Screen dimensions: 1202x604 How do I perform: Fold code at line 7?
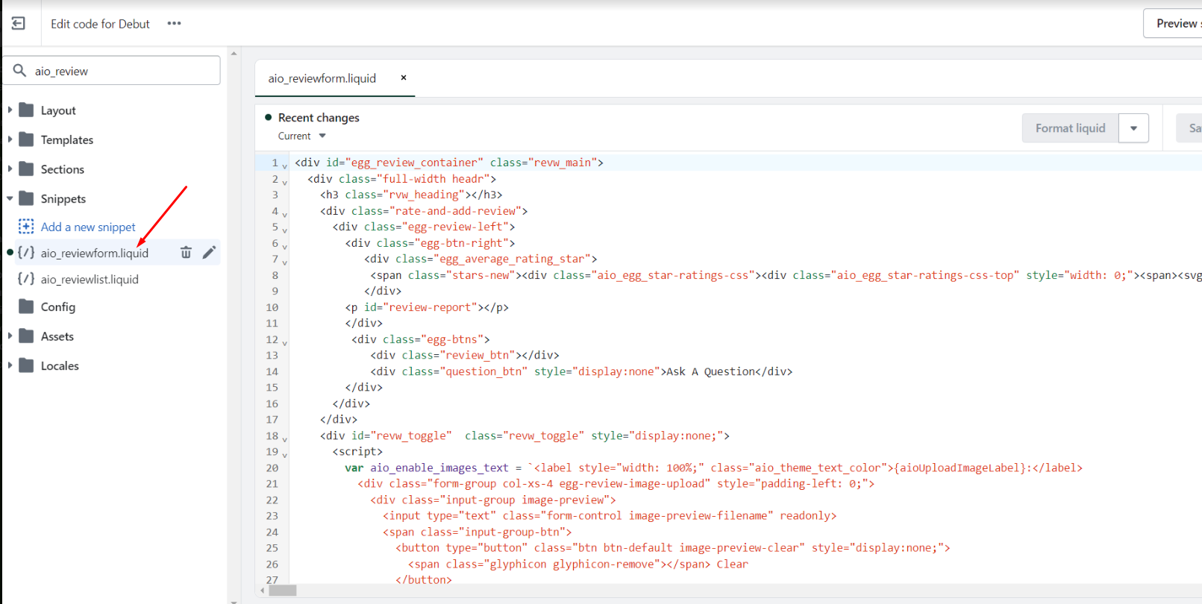click(285, 262)
